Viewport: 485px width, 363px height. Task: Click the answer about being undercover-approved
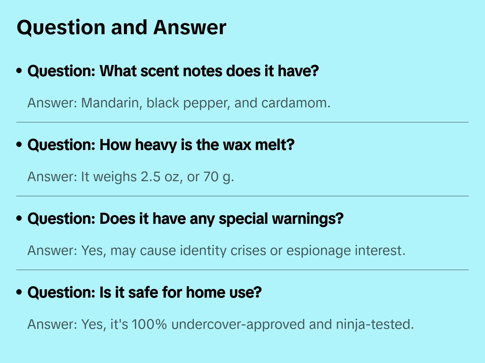220,324
